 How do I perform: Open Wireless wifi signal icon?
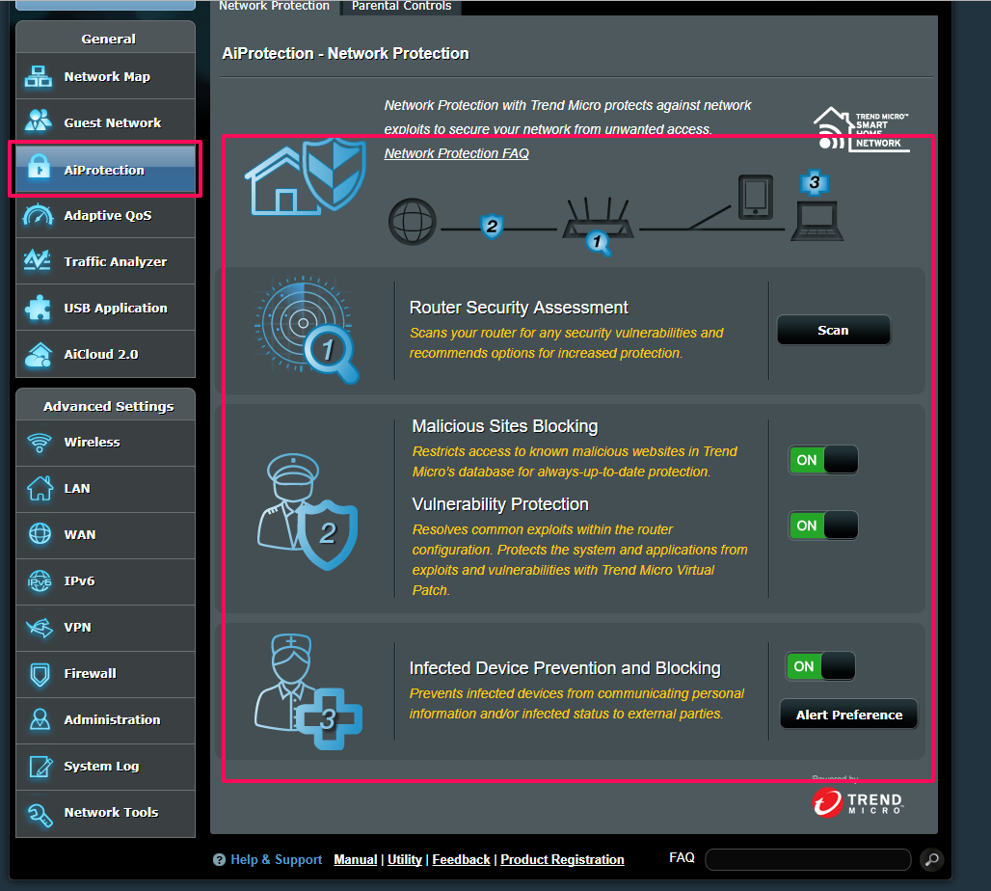pos(40,442)
